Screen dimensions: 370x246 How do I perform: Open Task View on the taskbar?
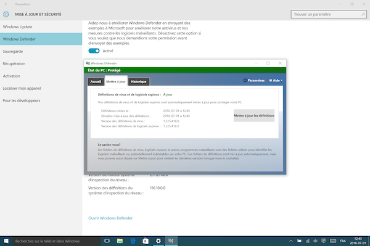pos(107,241)
